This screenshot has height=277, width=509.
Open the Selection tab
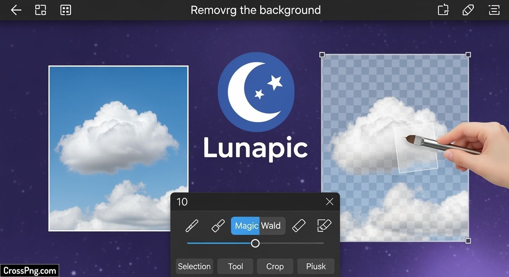194,266
